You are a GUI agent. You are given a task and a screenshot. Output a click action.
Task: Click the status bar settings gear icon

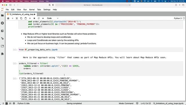click(14, 104)
